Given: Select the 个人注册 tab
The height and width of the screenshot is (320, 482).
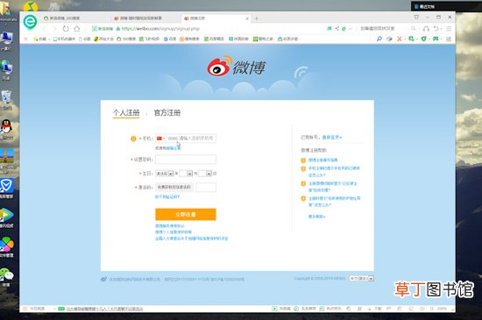Looking at the screenshot, I should (x=126, y=113).
